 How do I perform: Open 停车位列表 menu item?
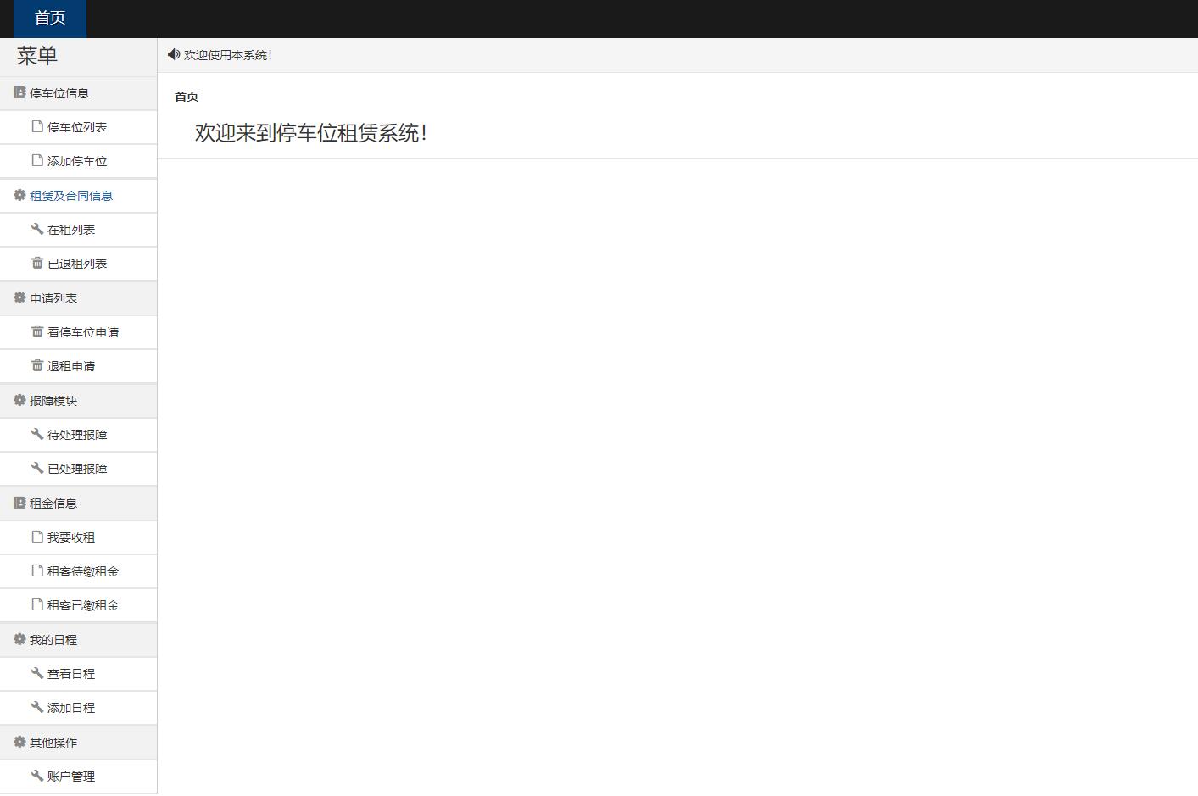[78, 127]
